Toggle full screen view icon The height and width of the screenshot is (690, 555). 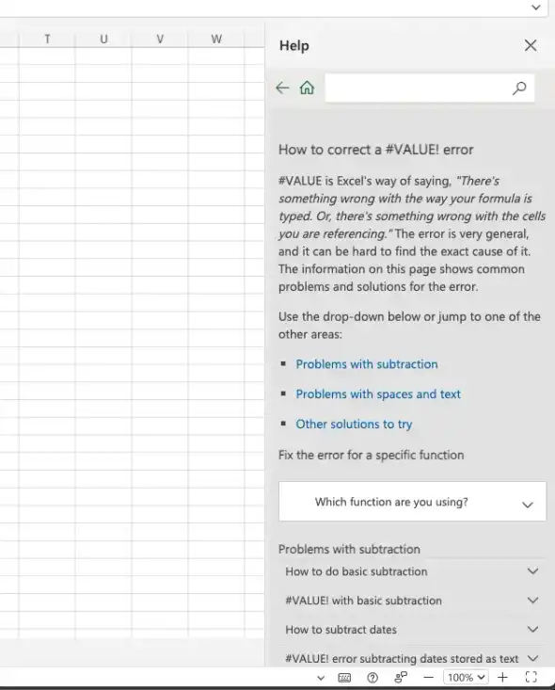(531, 677)
